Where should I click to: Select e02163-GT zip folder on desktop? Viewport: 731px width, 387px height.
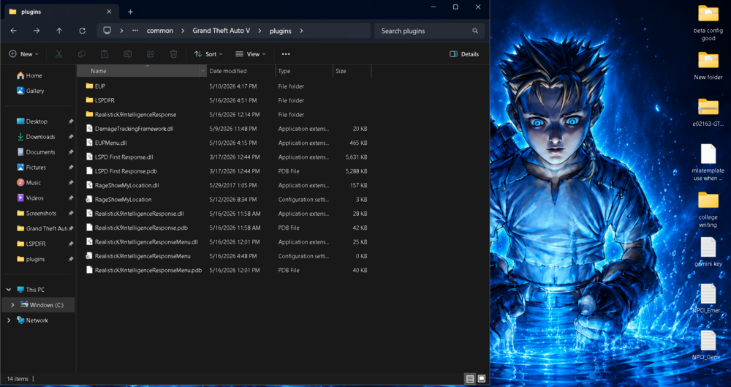708,112
